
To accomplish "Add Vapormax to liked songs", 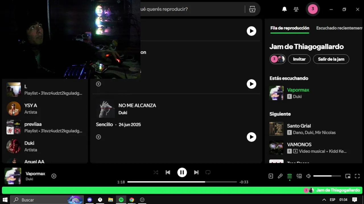I will coord(54,176).
